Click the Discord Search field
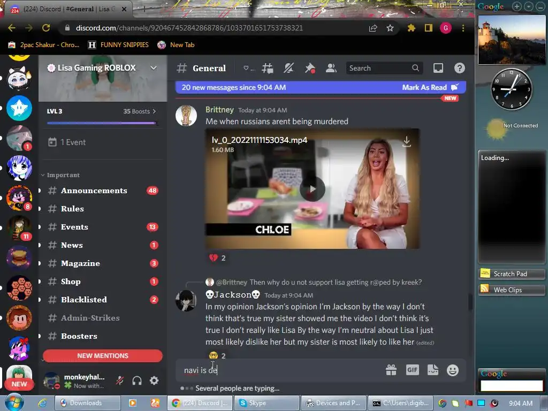The height and width of the screenshot is (411, 548). (x=384, y=68)
